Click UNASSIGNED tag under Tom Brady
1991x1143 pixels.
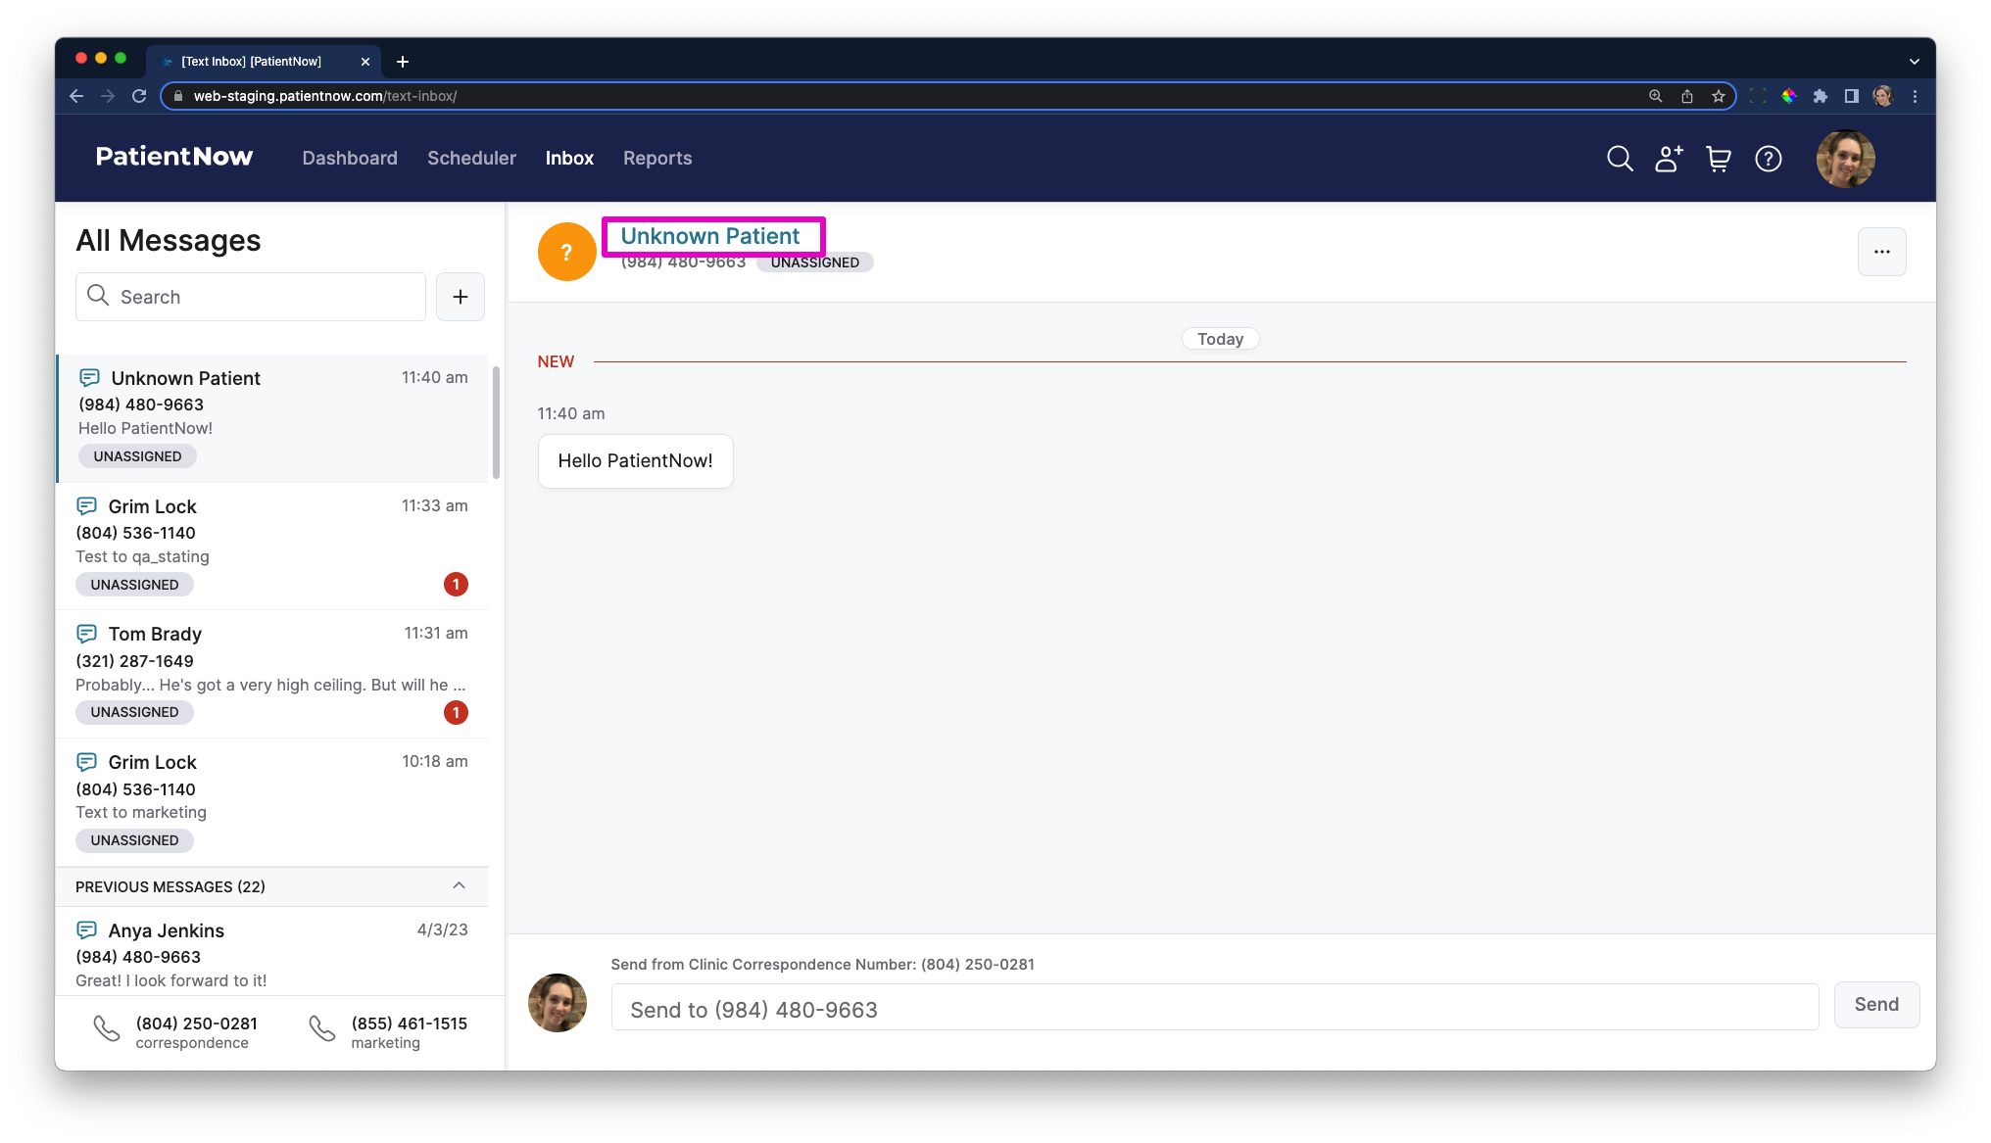click(134, 712)
